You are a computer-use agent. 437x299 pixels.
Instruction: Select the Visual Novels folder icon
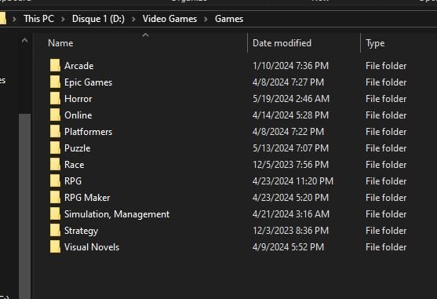[x=55, y=246]
